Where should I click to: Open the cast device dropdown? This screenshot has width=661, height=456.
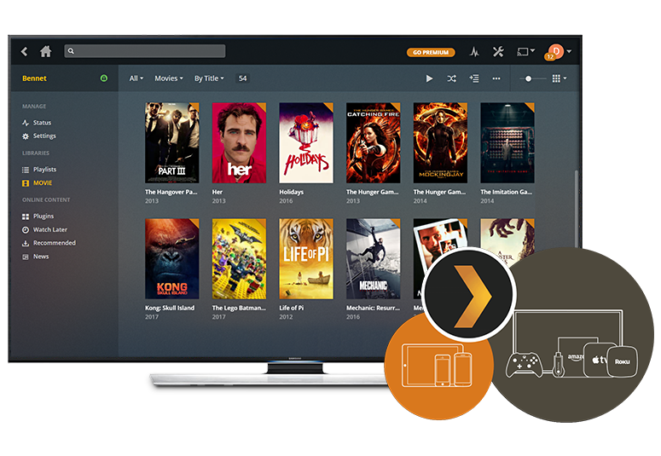pos(526,52)
